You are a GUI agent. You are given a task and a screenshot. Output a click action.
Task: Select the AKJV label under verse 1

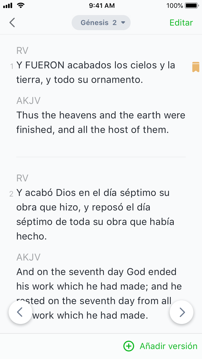tap(28, 101)
